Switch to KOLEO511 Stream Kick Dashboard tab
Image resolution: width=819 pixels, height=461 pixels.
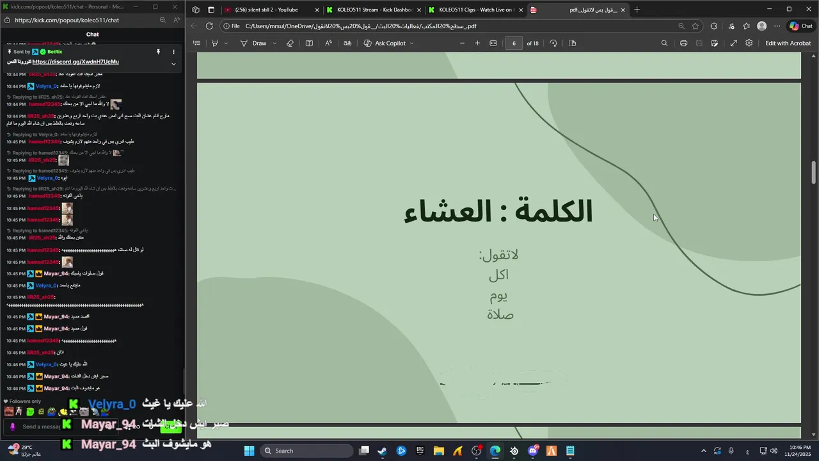pos(375,10)
